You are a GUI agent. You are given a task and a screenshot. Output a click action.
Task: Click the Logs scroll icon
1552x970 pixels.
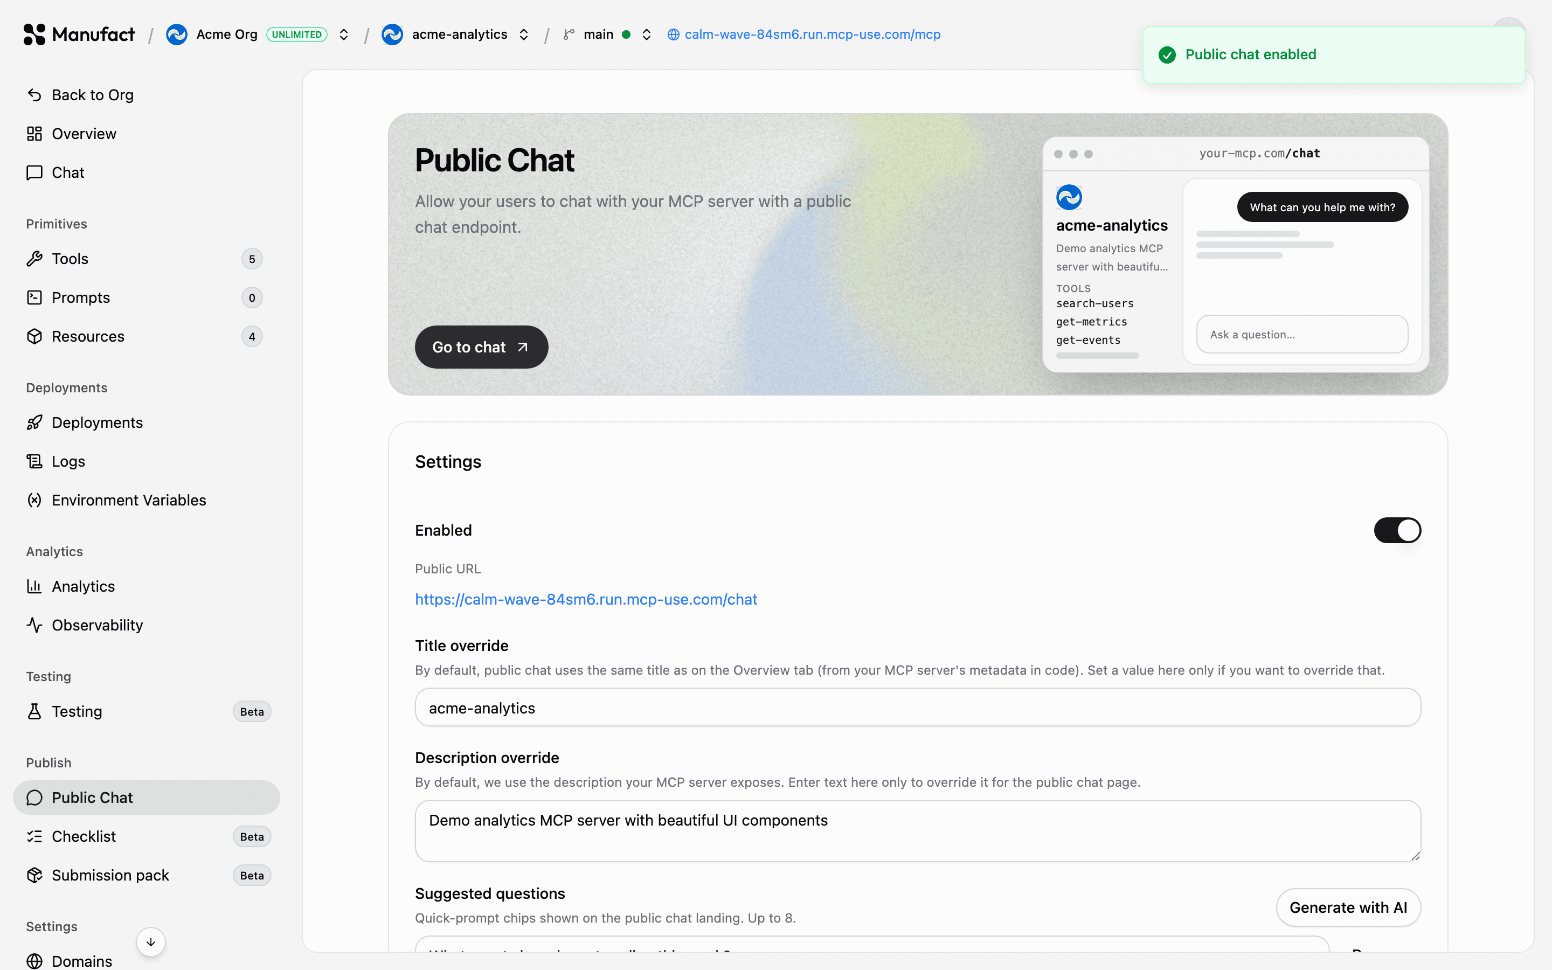click(x=34, y=461)
